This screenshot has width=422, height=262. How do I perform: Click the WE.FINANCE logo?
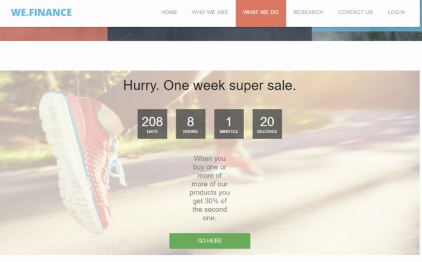41,13
